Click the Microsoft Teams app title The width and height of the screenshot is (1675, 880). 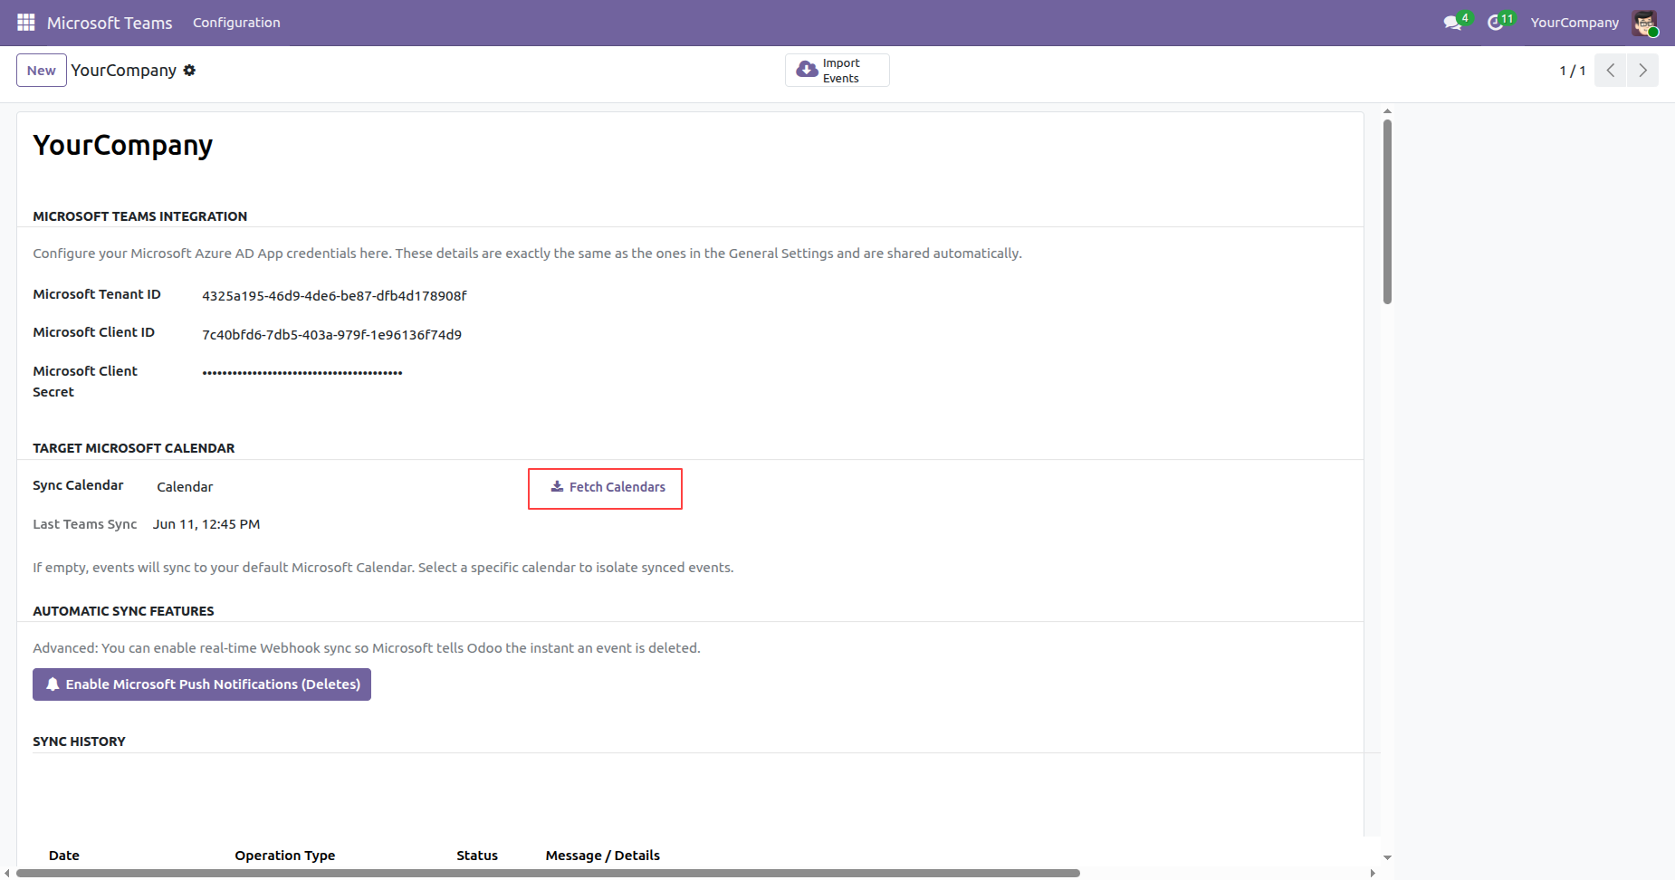coord(110,23)
